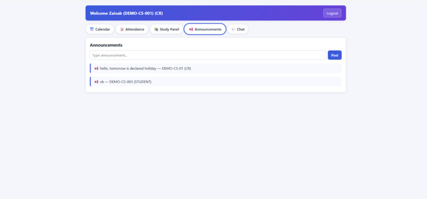This screenshot has width=427, height=199.
Task: Click megaphone icon beside holiday announcement
Action: [x=96, y=69]
